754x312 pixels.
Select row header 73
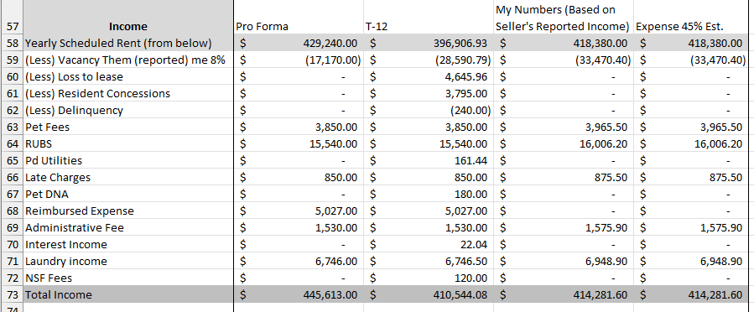[12, 294]
